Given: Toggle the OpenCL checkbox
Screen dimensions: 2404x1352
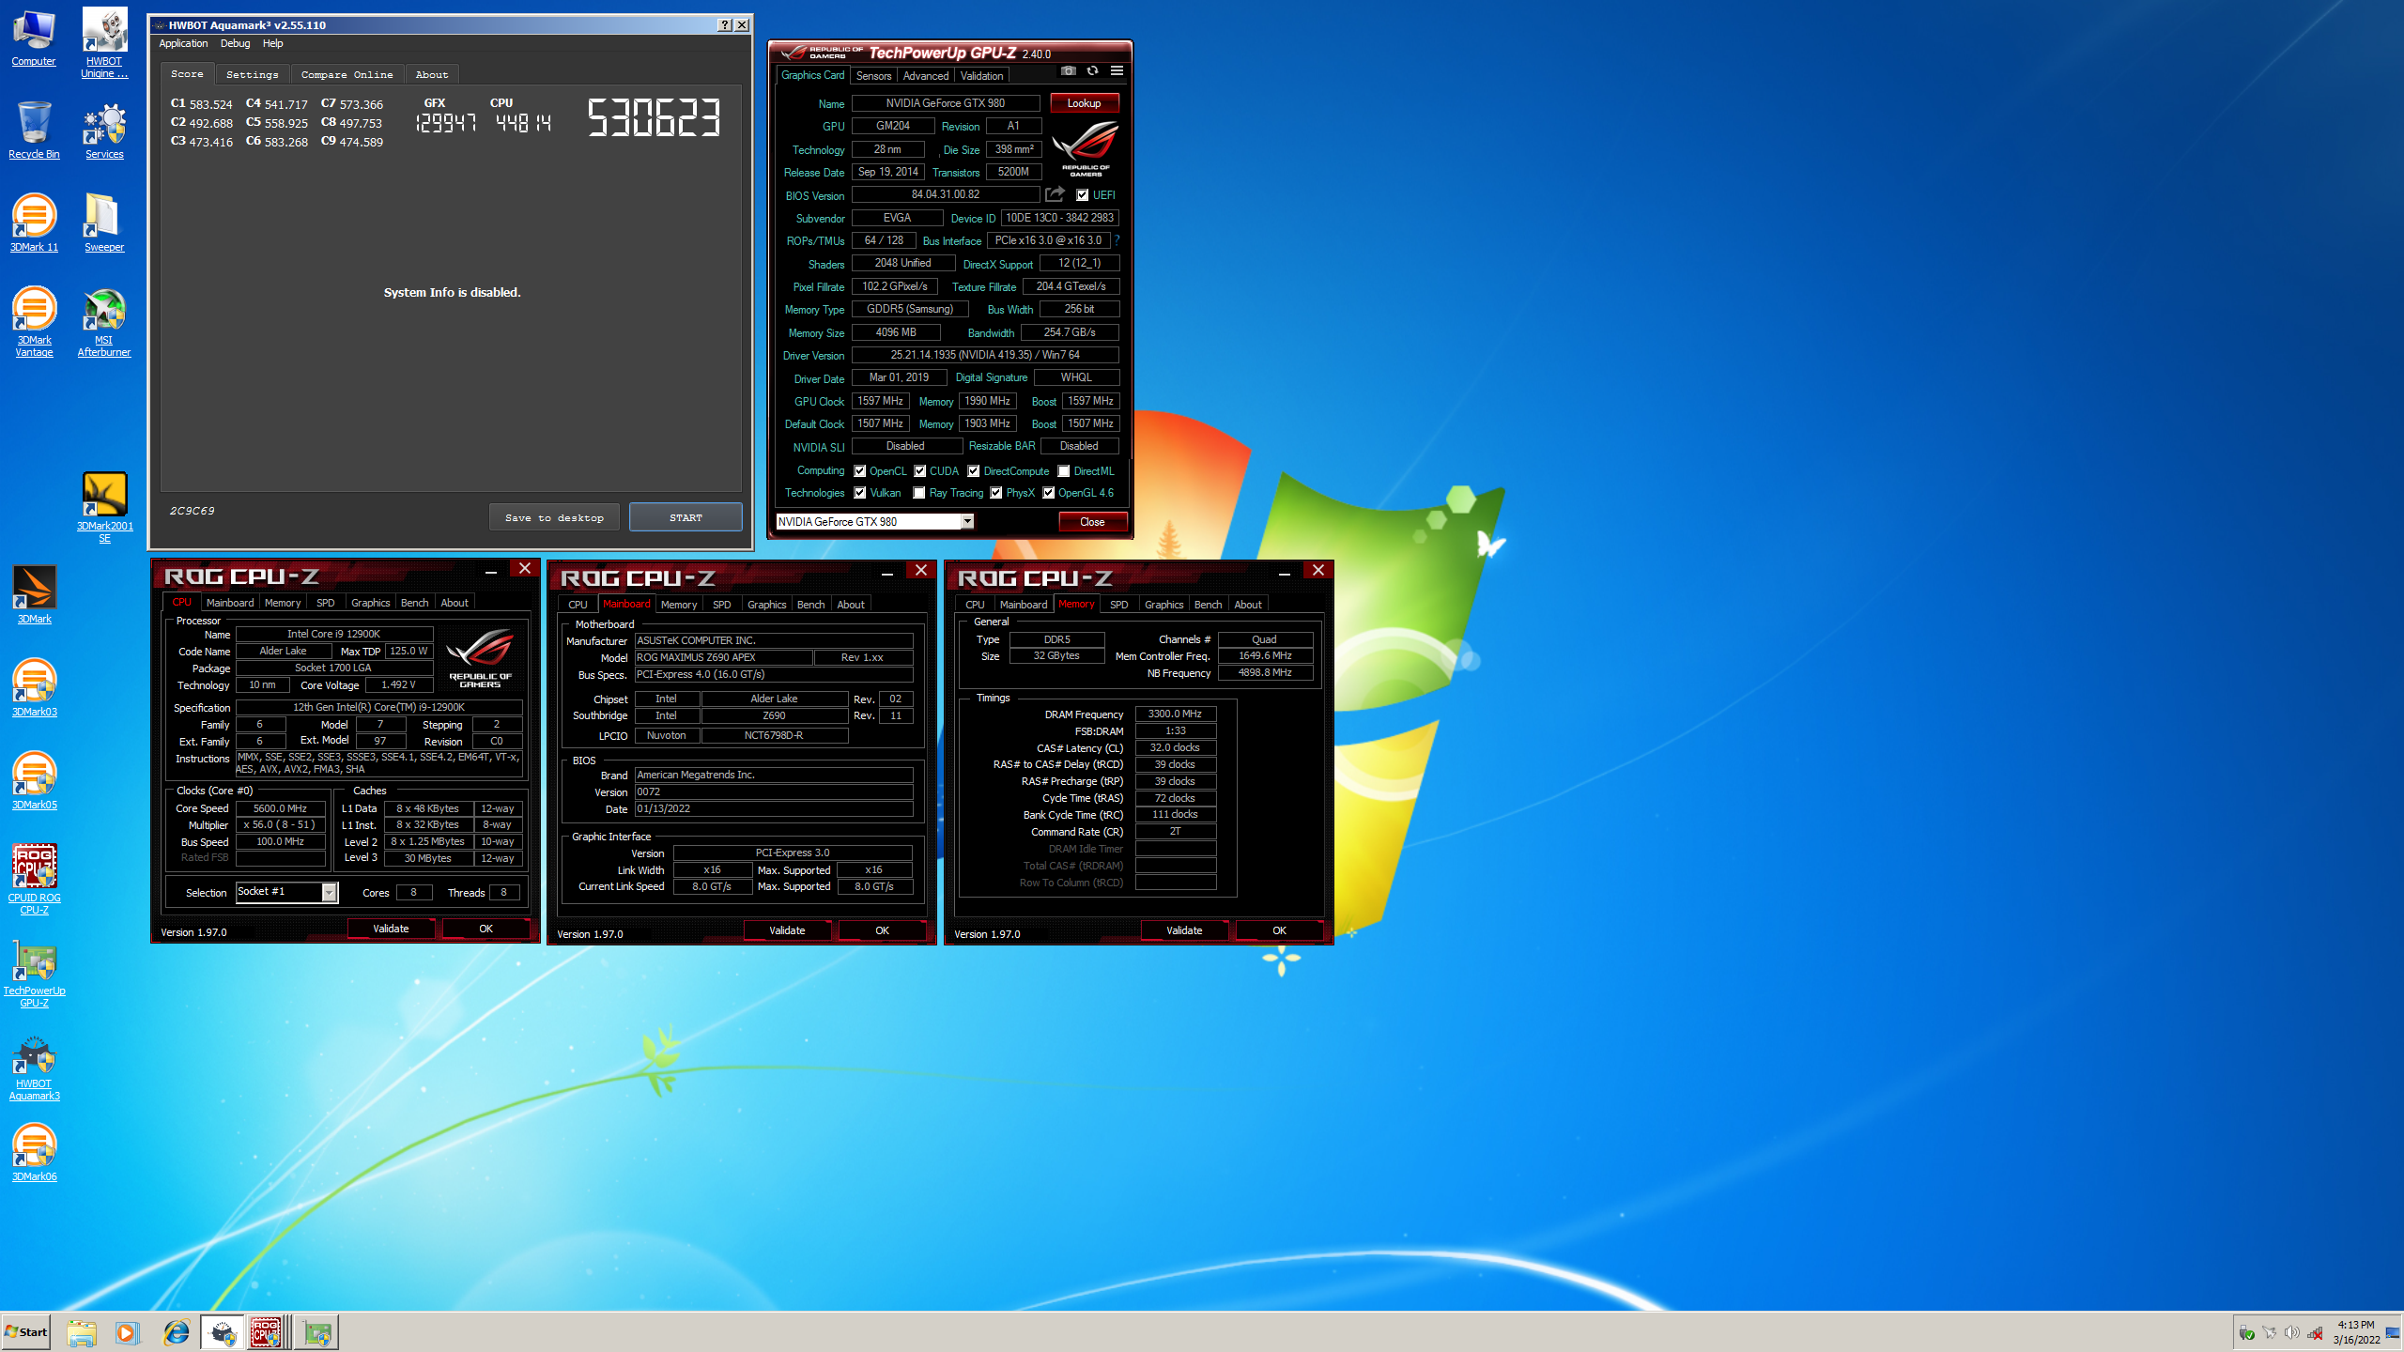Looking at the screenshot, I should [x=859, y=471].
